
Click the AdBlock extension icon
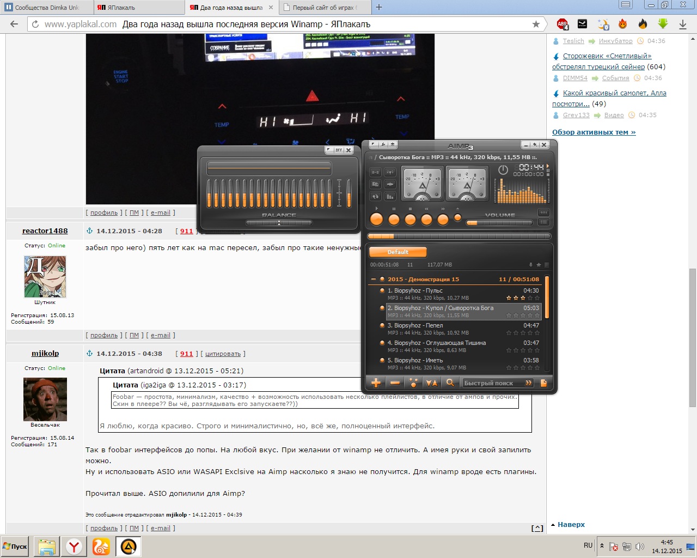point(563,24)
